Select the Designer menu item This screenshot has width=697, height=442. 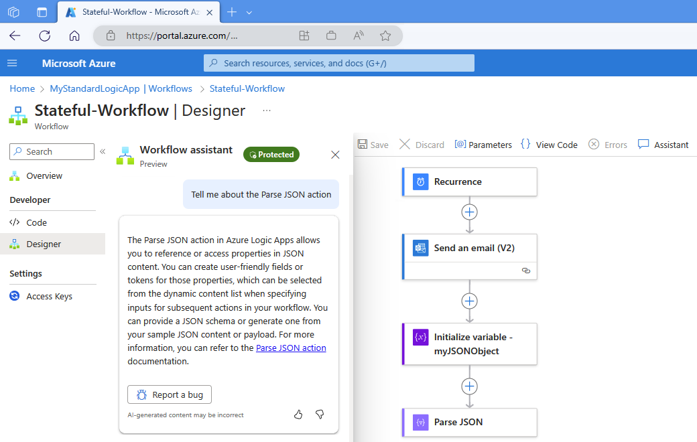pyautogui.click(x=52, y=244)
